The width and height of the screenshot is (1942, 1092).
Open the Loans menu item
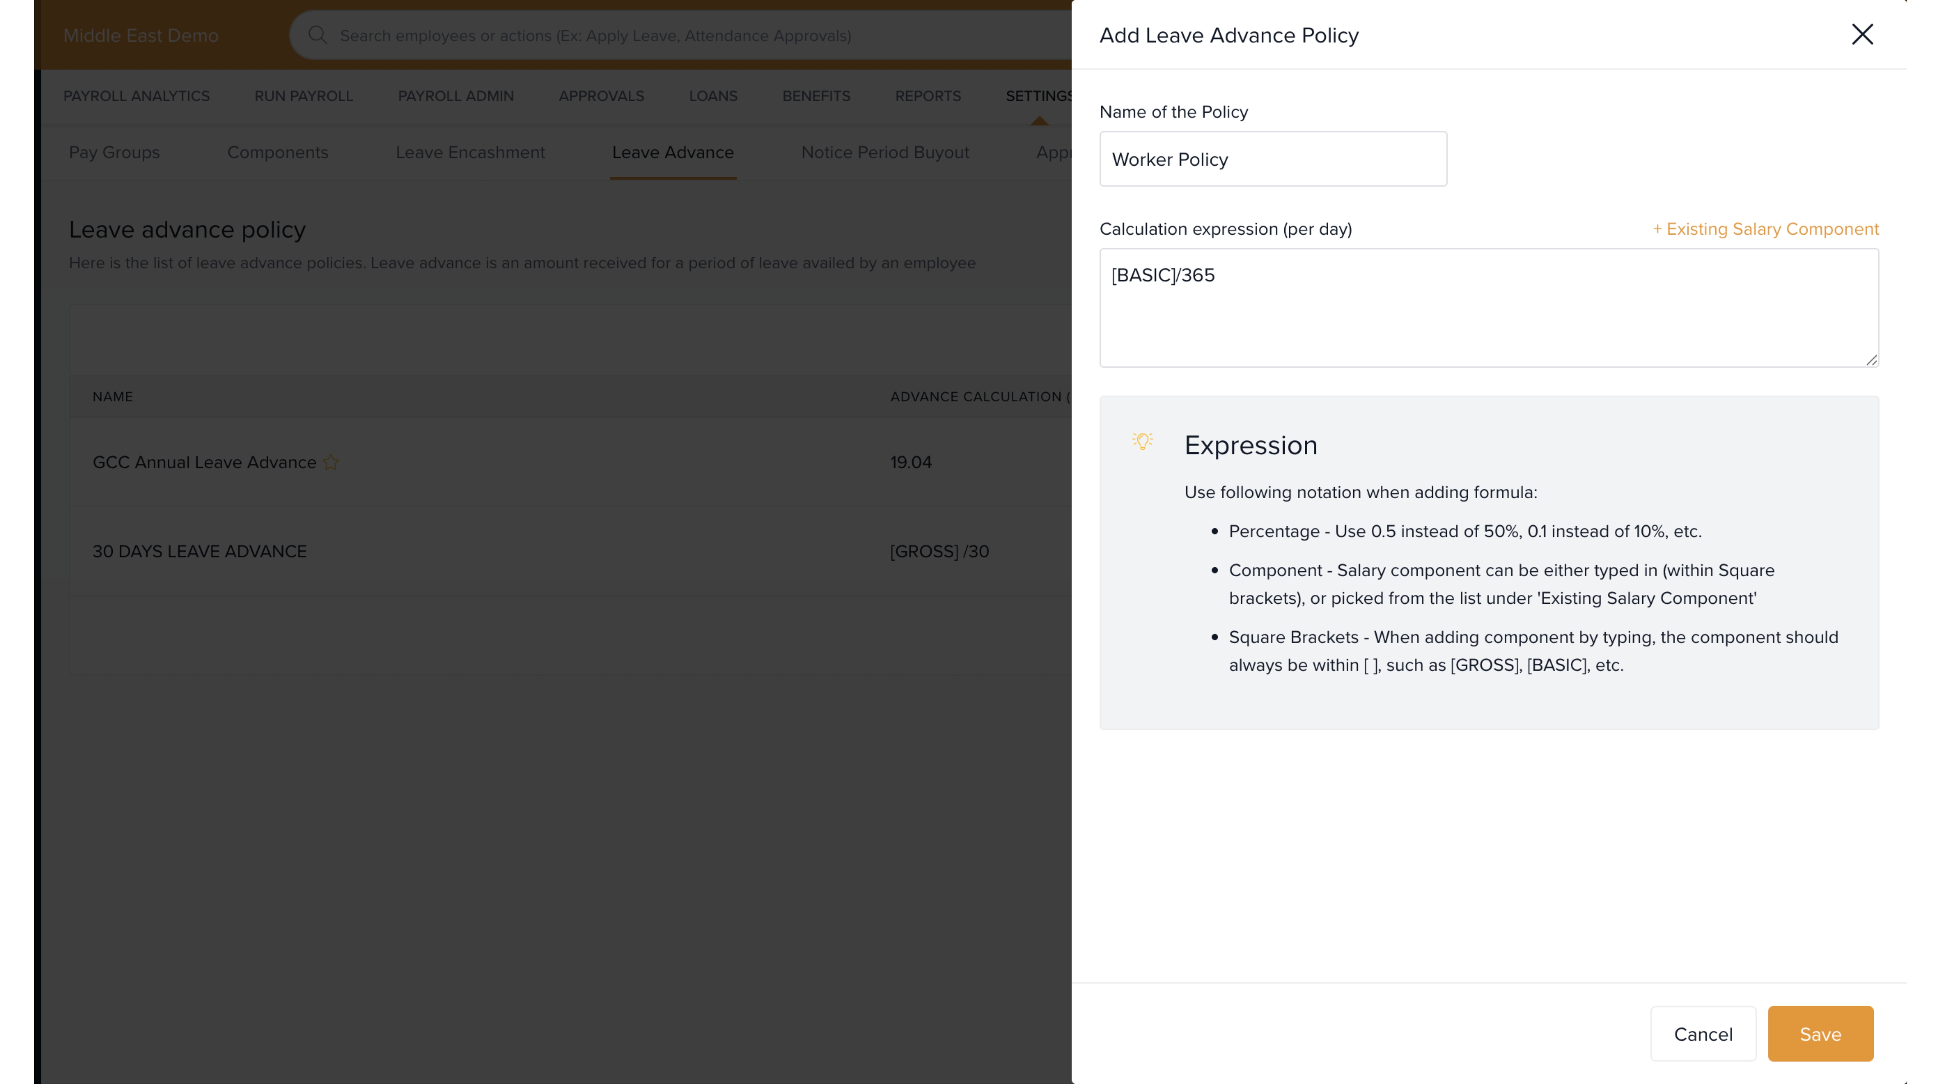712,96
